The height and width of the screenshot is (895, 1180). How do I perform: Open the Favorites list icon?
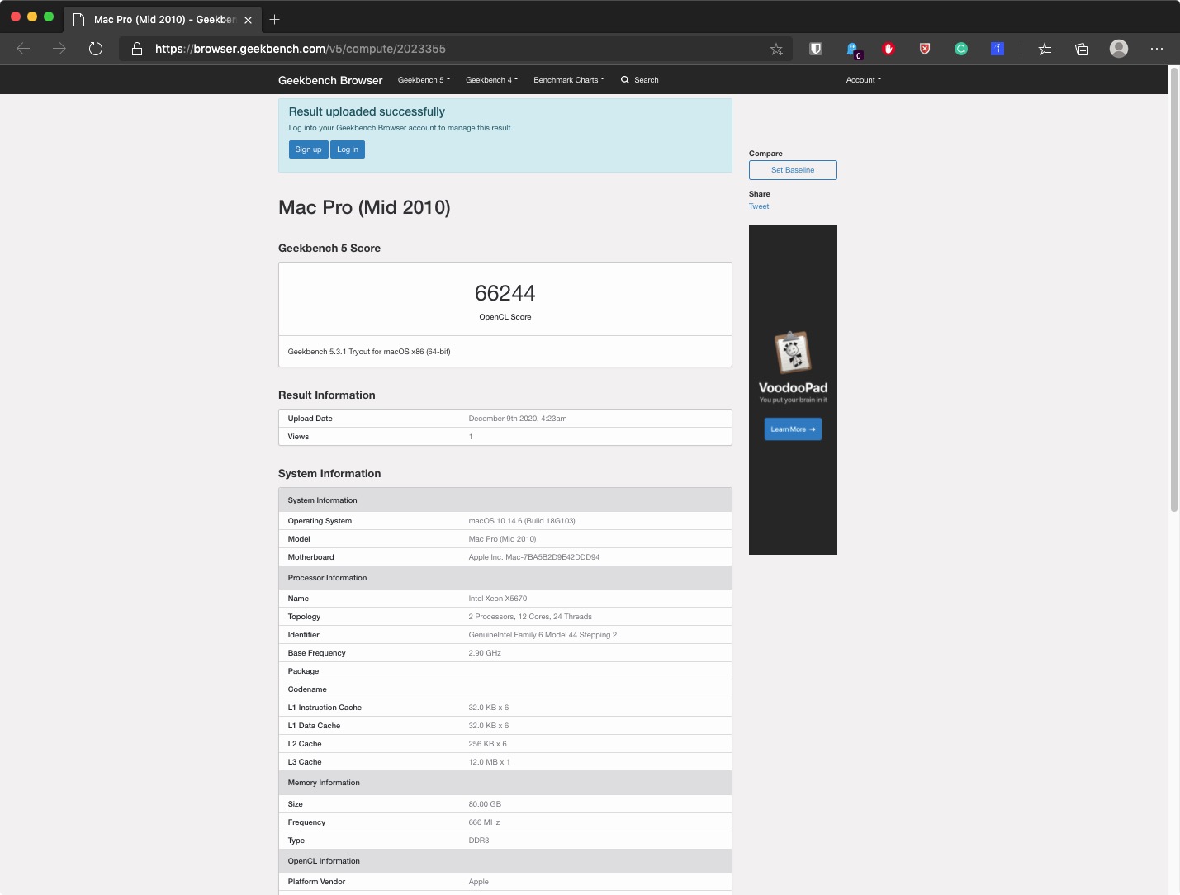tap(1045, 49)
